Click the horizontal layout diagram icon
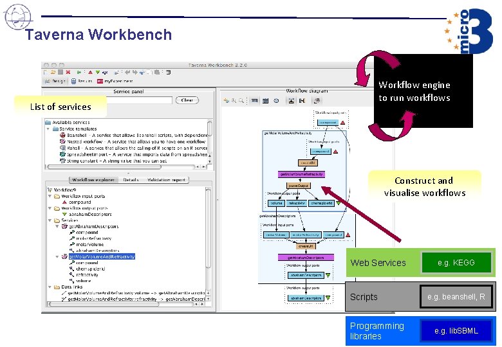 pos(302,101)
